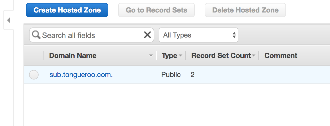Open the sub.tongueroo.com. hosted zone link
This screenshot has height=126, width=330.
pos(81,74)
